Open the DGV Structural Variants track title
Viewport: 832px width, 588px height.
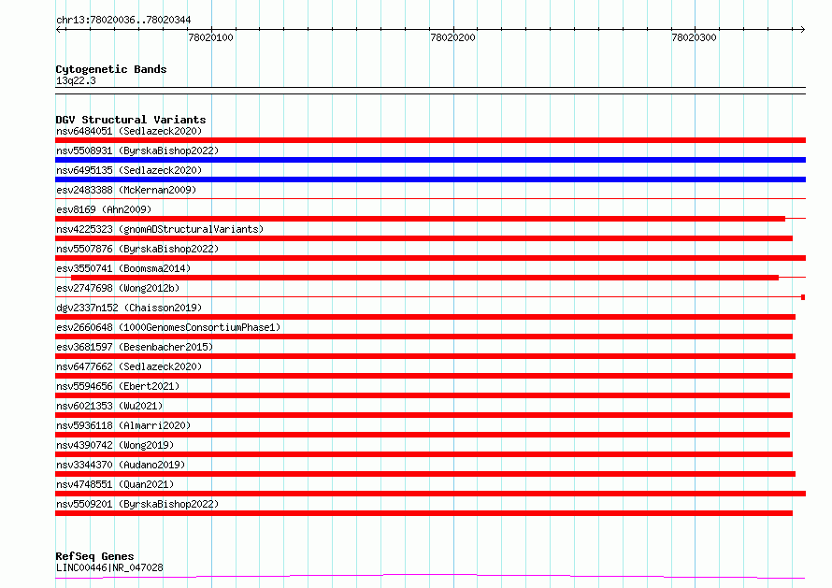tap(131, 120)
